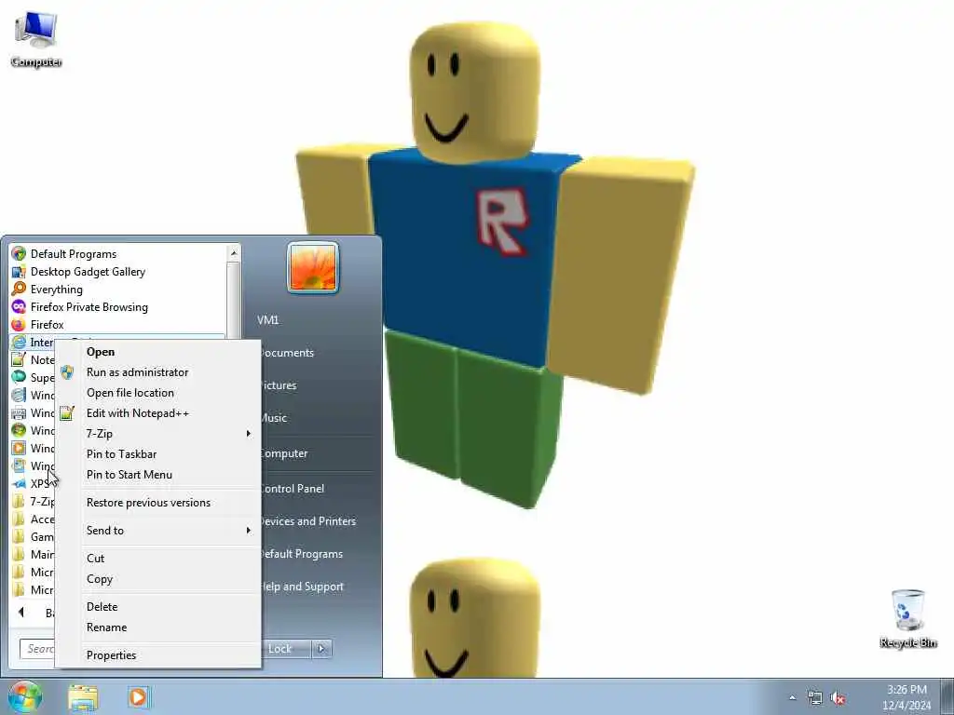Choose Rename in the context menu
The image size is (954, 715).
[x=157, y=627]
